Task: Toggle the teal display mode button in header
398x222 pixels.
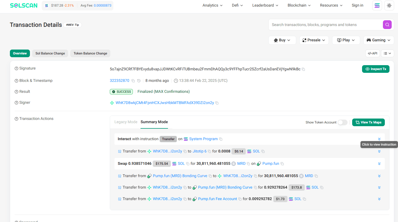Action: point(377,5)
